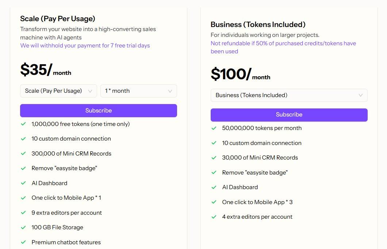
Task: Click the checkmark beside '30,000 of Mini CRM Records'
Action: [x=214, y=158]
